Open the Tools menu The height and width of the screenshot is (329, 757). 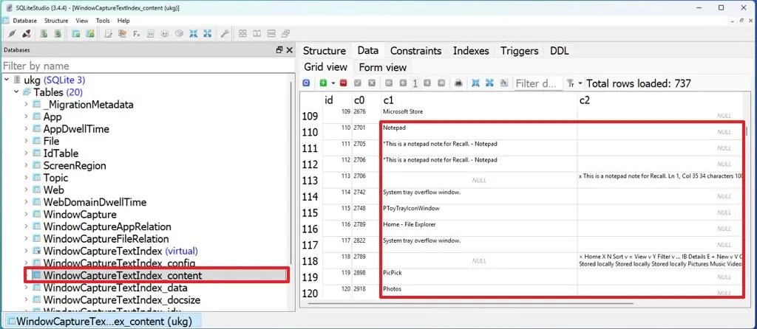point(103,21)
